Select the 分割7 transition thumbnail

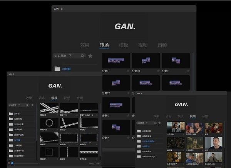coord(116,127)
